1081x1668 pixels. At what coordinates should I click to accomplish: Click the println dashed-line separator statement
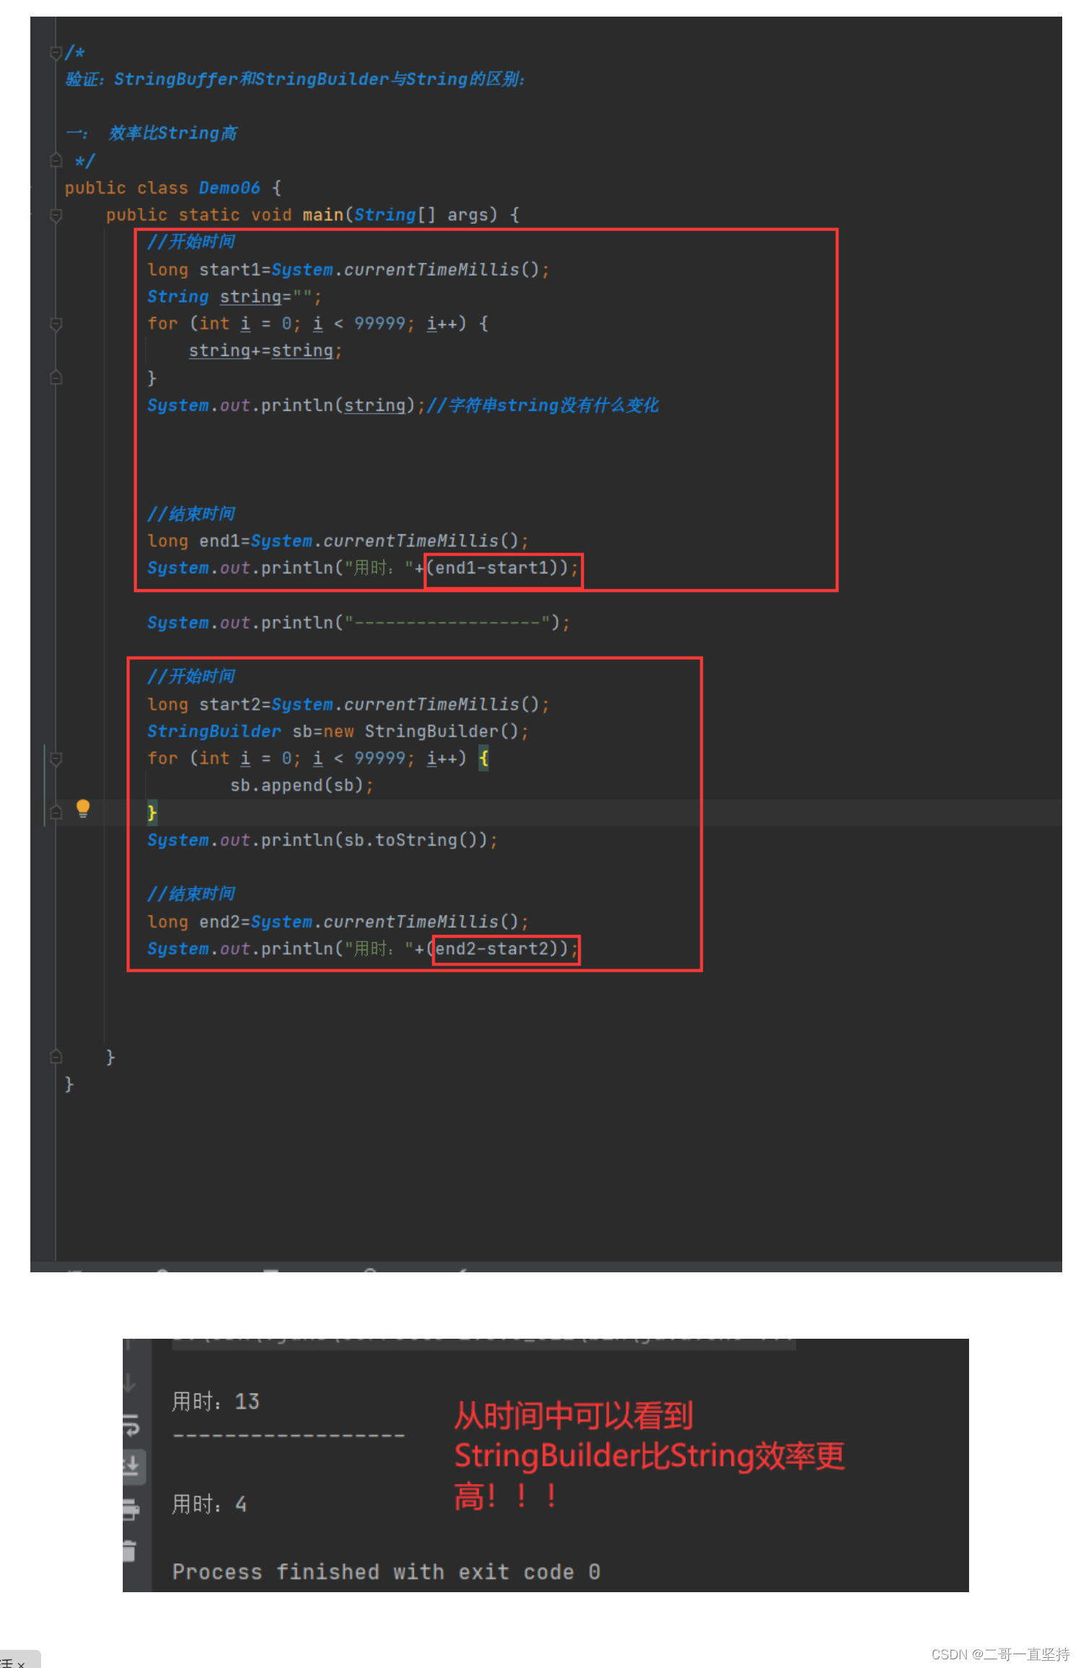point(359,622)
